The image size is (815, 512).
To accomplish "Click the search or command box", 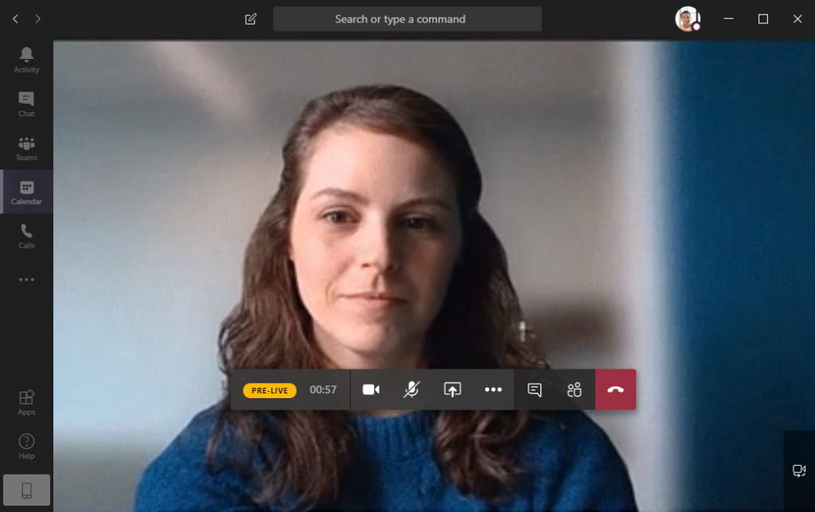I will pyautogui.click(x=407, y=19).
